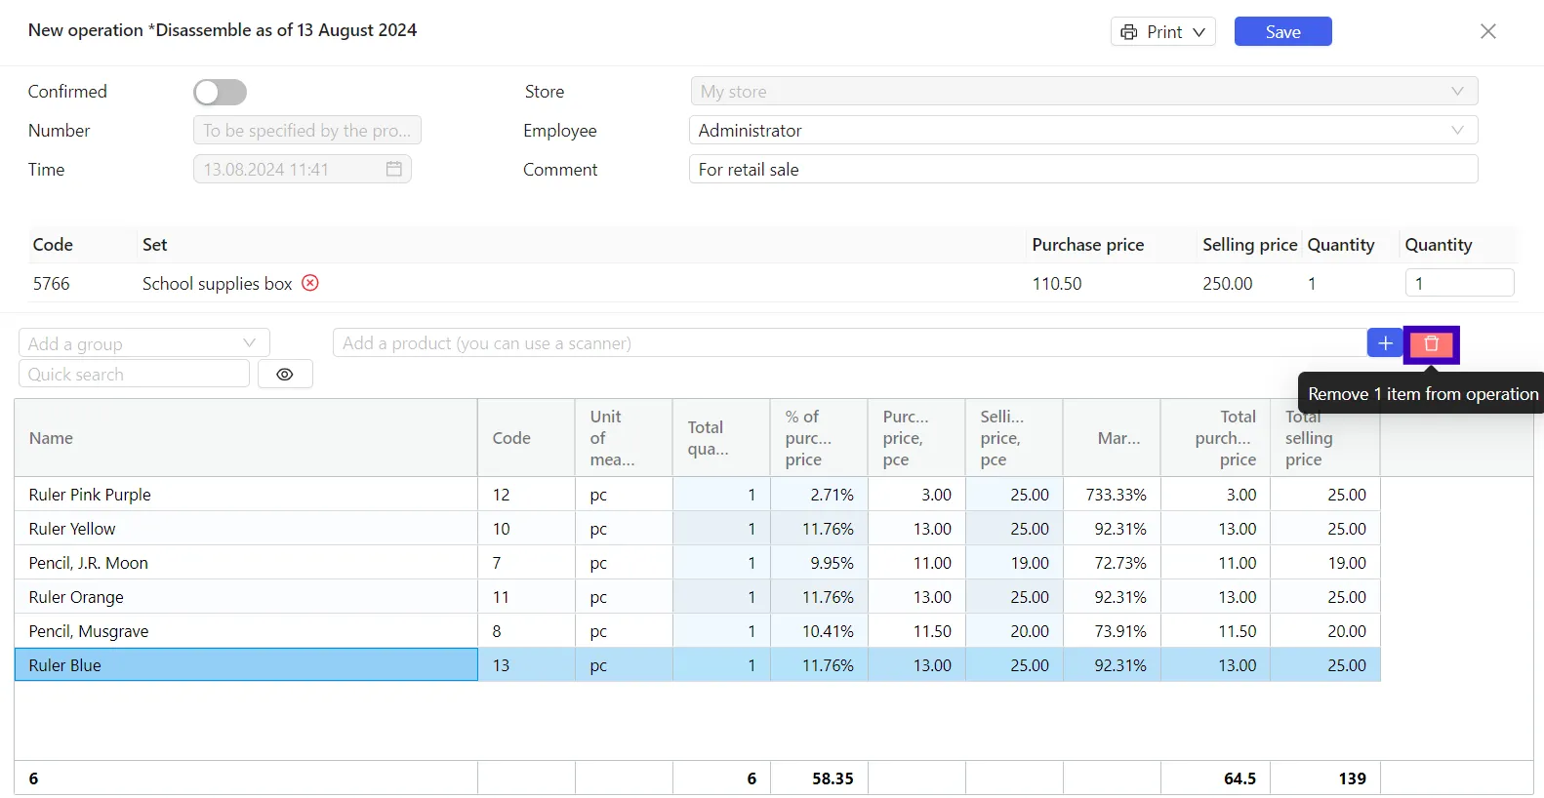Click the Number field
Screen dimensions: 1544x798
[307, 130]
